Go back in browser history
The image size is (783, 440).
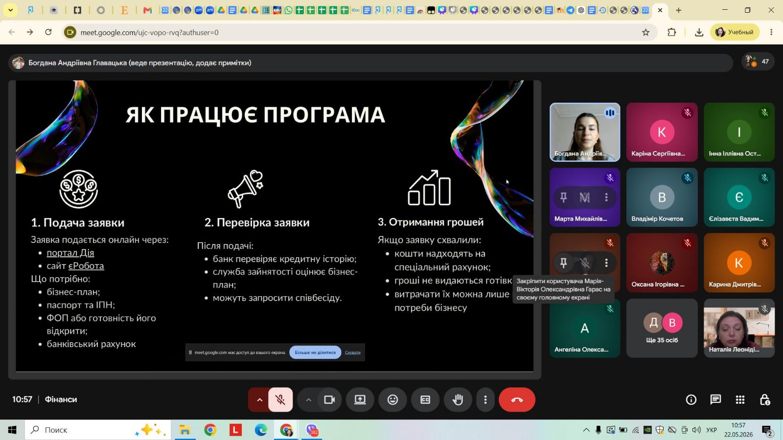click(12, 32)
